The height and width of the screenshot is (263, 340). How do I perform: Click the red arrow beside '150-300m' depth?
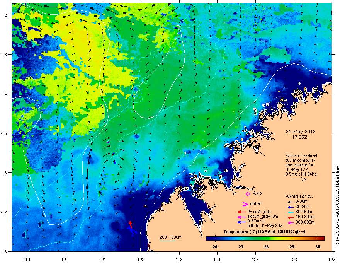click(291, 217)
